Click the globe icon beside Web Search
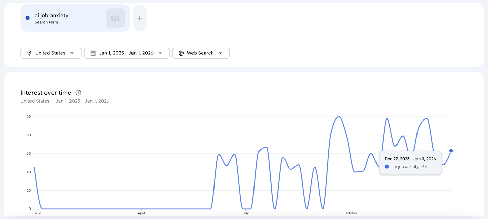Viewport: 488px width, 219px height. [181, 53]
